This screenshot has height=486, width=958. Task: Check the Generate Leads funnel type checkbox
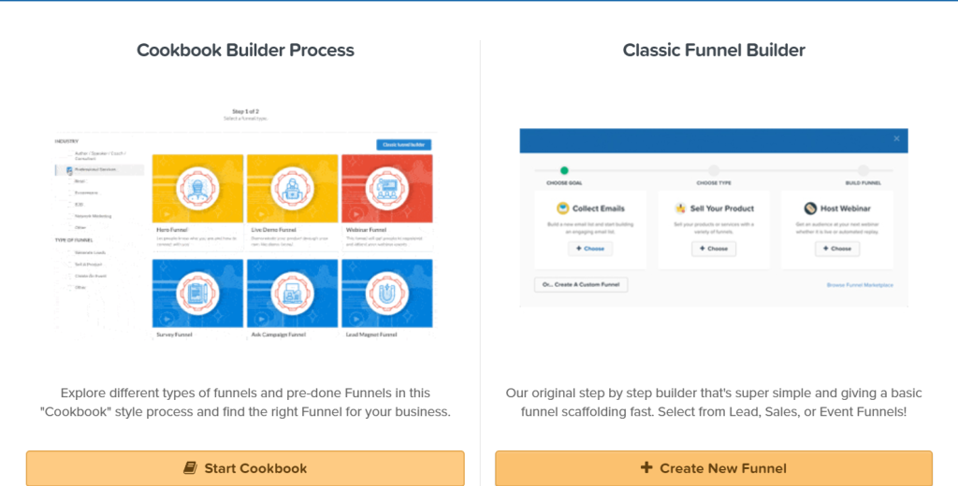coord(69,253)
